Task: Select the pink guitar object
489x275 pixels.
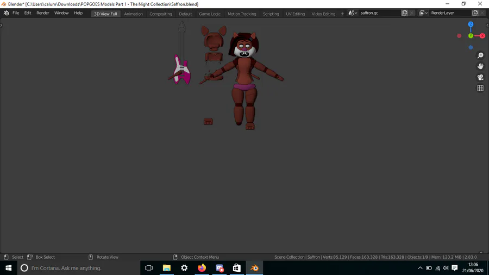Action: (183, 71)
